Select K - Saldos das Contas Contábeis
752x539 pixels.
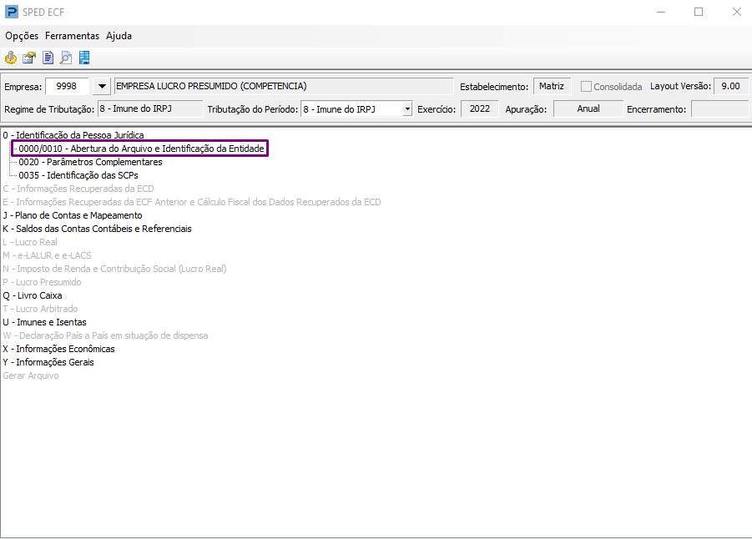[98, 229]
